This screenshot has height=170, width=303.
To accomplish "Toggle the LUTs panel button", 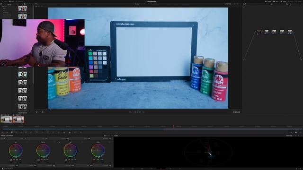I will 11,1.
